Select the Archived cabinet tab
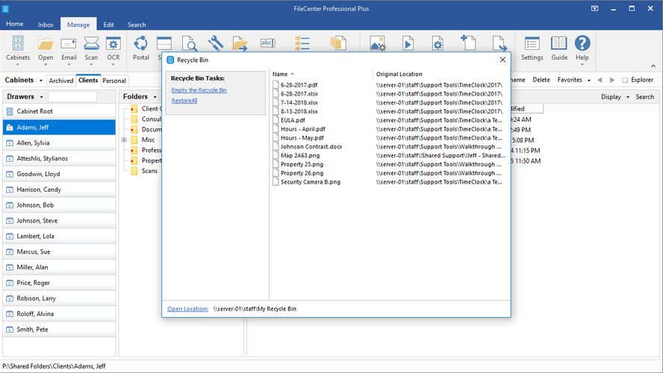This screenshot has height=373, width=663. coord(61,81)
